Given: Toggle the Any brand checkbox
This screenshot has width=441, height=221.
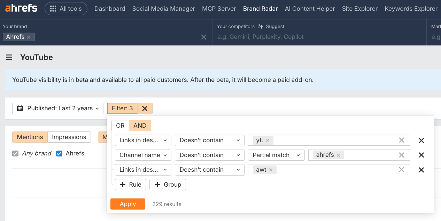Looking at the screenshot, I should pyautogui.click(x=16, y=153).
